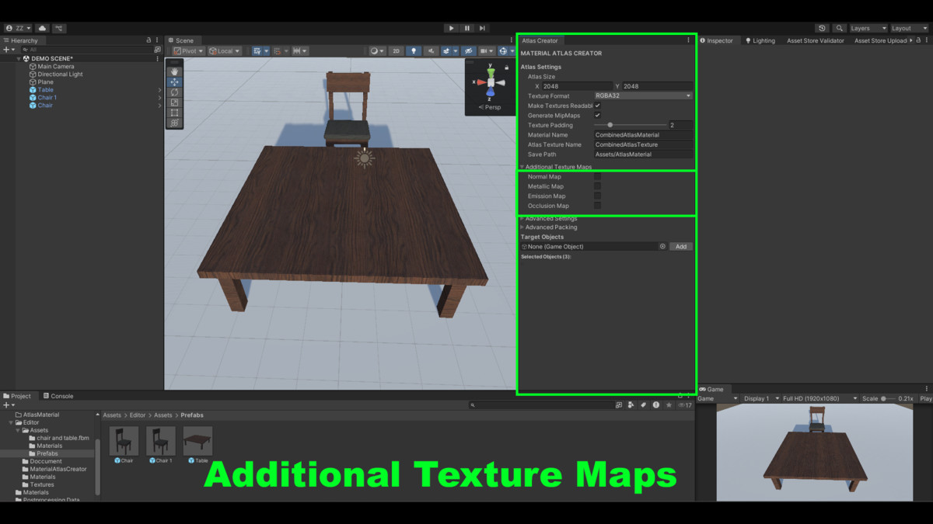
Task: Lock the Inspector panel
Action: tap(917, 40)
